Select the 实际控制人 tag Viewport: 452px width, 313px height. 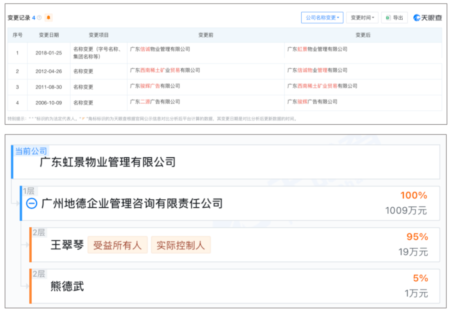tap(180, 245)
